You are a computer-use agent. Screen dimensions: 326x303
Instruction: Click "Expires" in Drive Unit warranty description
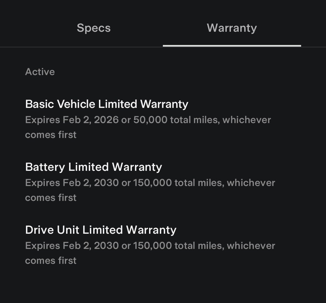(x=43, y=246)
